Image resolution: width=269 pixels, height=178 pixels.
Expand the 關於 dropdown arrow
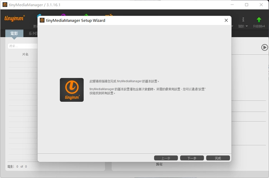(247, 26)
